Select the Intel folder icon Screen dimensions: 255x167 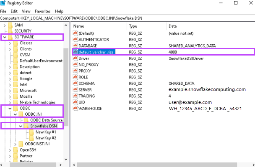point(16,84)
